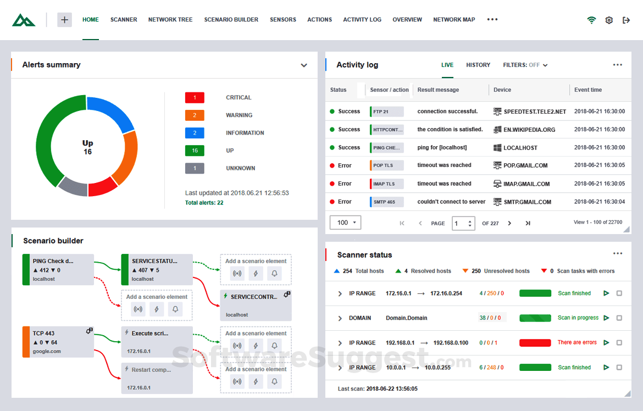The height and width of the screenshot is (411, 643).
Task: Check connection status via Wi-Fi icon
Action: (591, 20)
